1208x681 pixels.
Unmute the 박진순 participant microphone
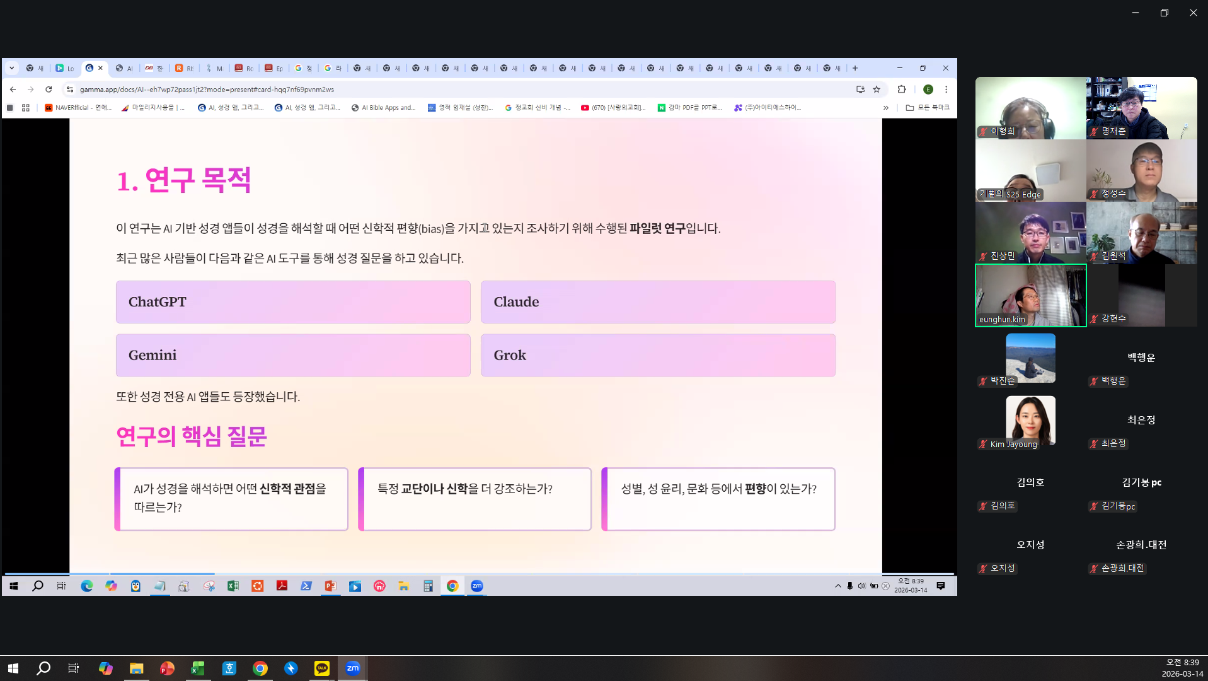[x=981, y=381]
